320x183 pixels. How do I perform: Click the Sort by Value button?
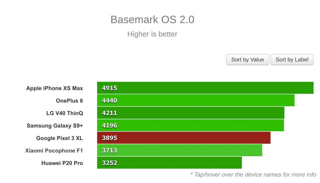(x=247, y=60)
